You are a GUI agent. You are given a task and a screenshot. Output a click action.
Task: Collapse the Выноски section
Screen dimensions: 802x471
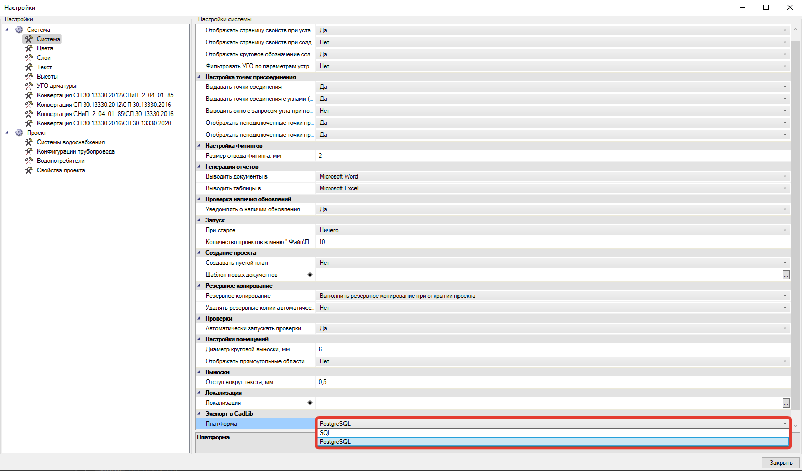point(199,372)
